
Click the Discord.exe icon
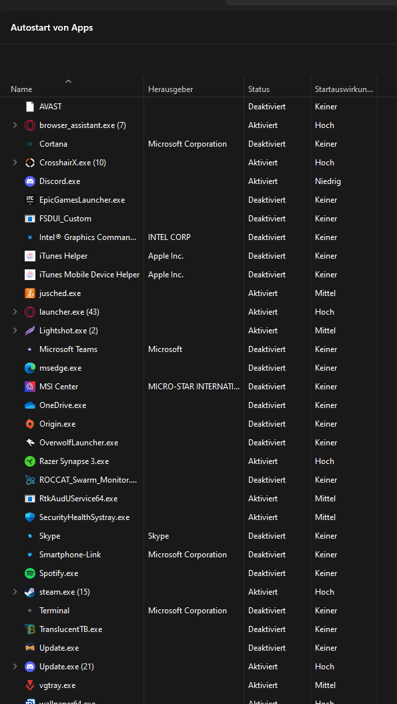(29, 181)
